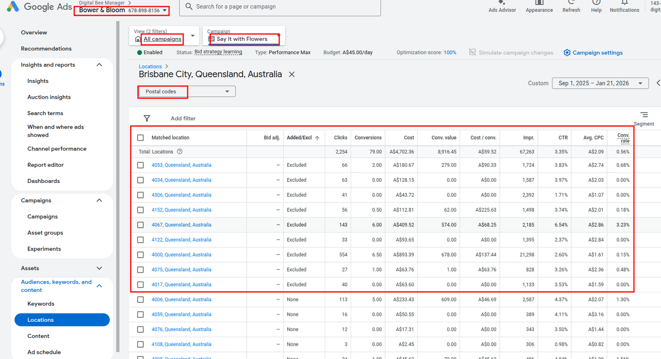Open Ad schedule in the sidebar
Image resolution: width=661 pixels, height=359 pixels.
tap(44, 352)
